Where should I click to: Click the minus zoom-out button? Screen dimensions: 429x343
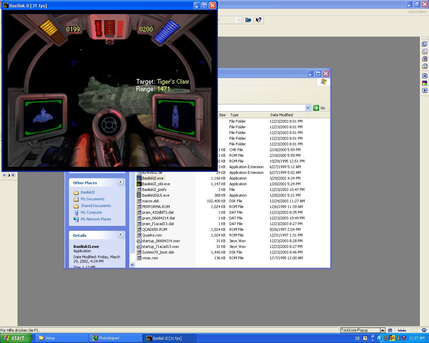4,175
